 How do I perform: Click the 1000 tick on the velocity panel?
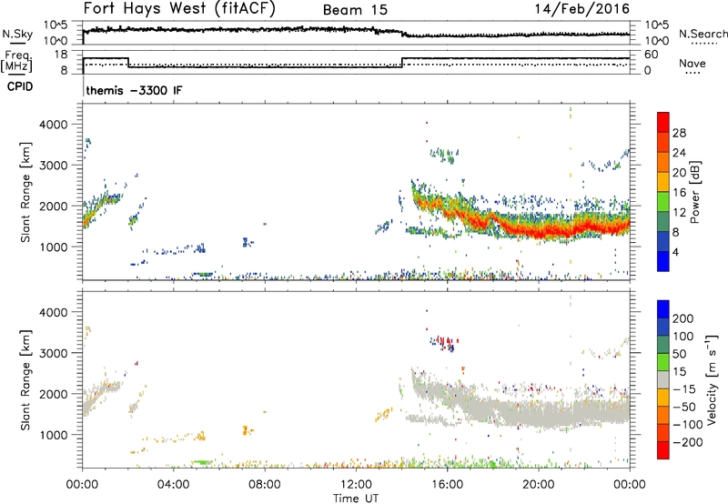pyautogui.click(x=54, y=435)
